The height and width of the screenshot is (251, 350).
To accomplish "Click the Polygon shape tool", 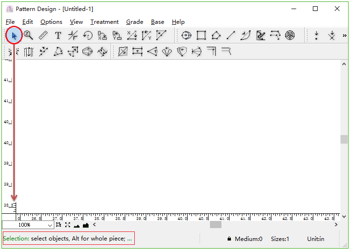I will pos(216,35).
